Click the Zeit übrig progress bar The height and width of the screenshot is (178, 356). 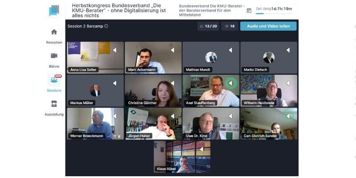(x=274, y=14)
